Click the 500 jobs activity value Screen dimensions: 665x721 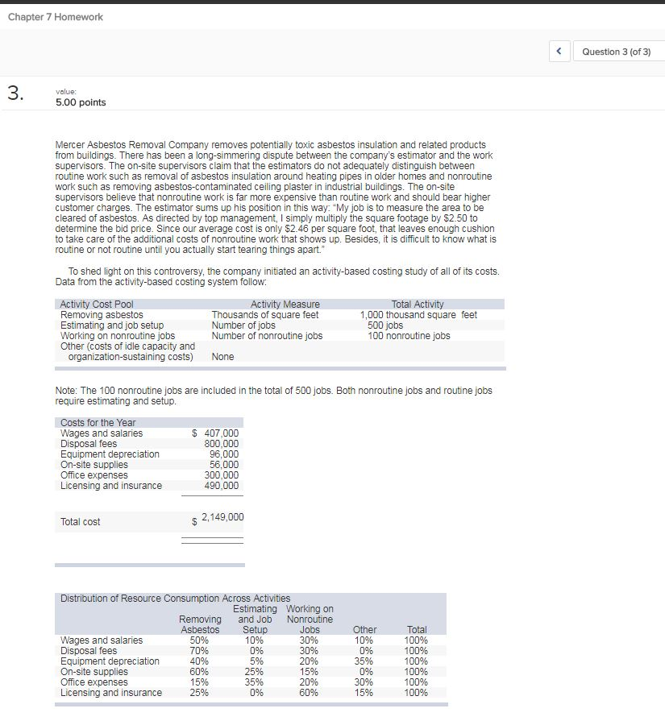pyautogui.click(x=385, y=325)
